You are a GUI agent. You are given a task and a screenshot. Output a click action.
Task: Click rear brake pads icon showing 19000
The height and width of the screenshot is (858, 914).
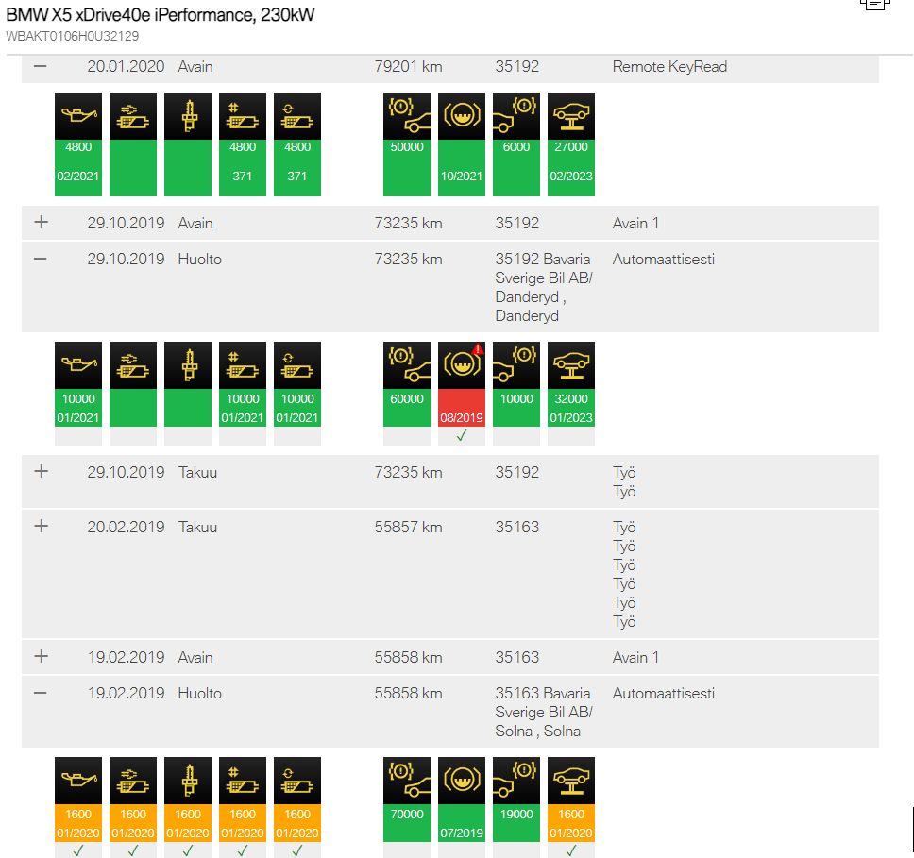tap(516, 781)
